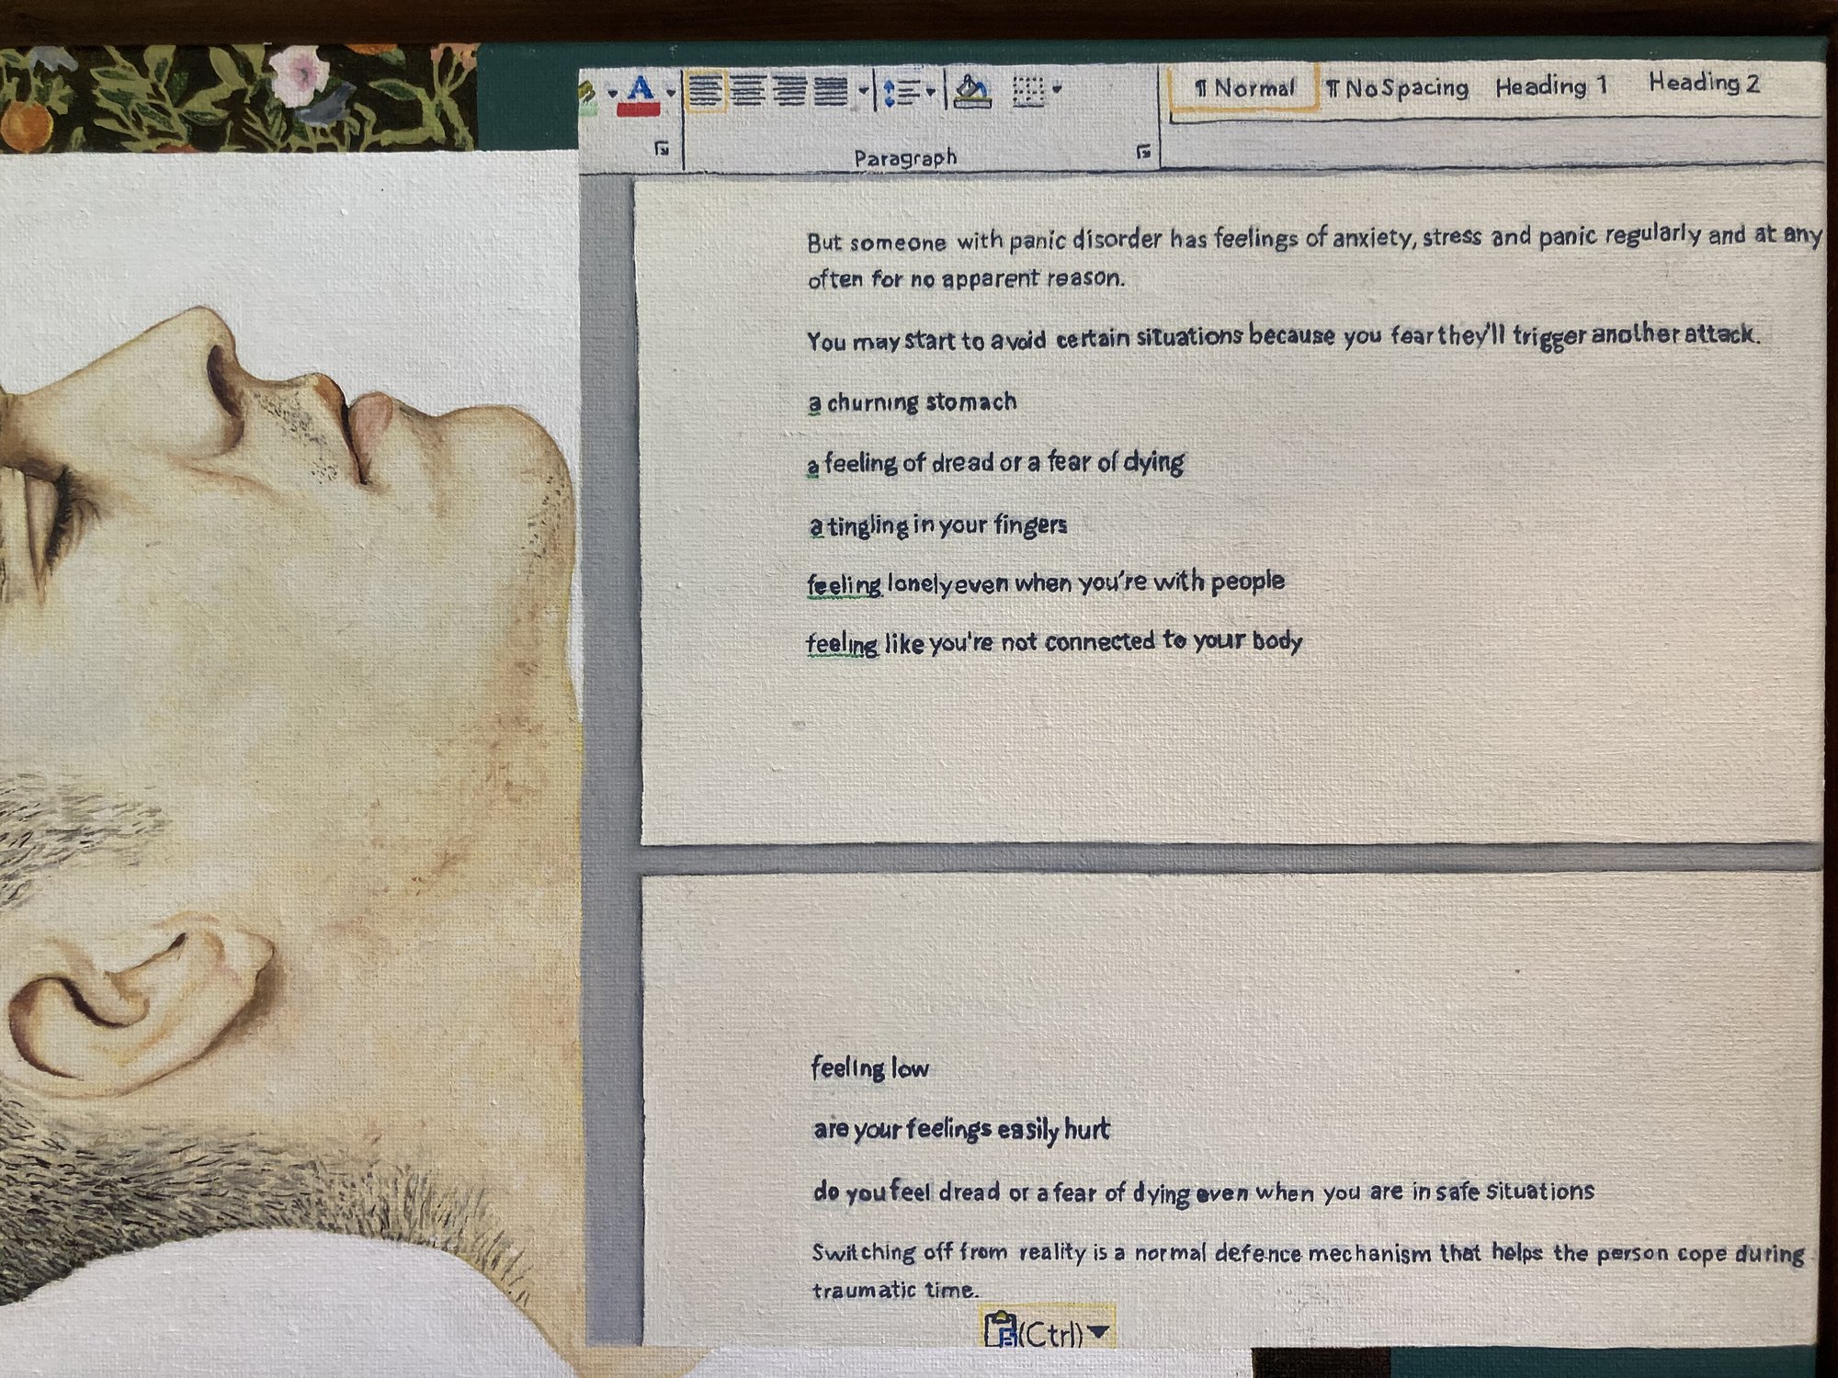
Task: Apply the Heading 1 style
Action: click(x=1550, y=86)
